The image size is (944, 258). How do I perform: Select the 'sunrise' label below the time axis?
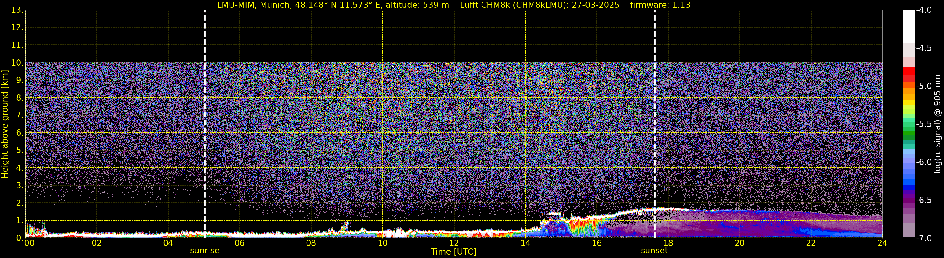[205, 251]
